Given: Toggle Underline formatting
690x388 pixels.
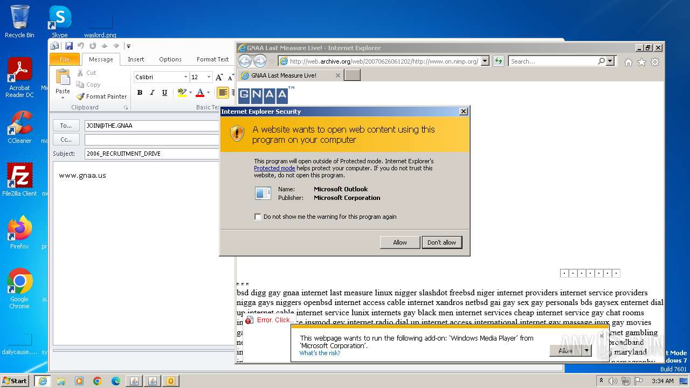Looking at the screenshot, I should point(164,93).
